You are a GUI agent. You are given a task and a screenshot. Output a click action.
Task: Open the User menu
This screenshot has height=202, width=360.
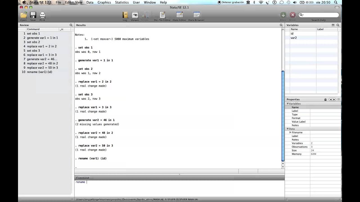[136, 2]
